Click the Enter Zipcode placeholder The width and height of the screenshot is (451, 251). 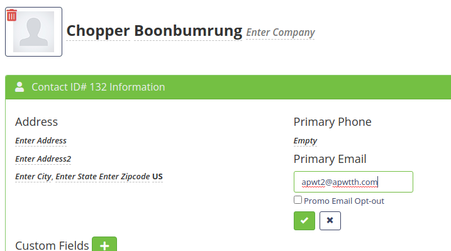(x=125, y=176)
